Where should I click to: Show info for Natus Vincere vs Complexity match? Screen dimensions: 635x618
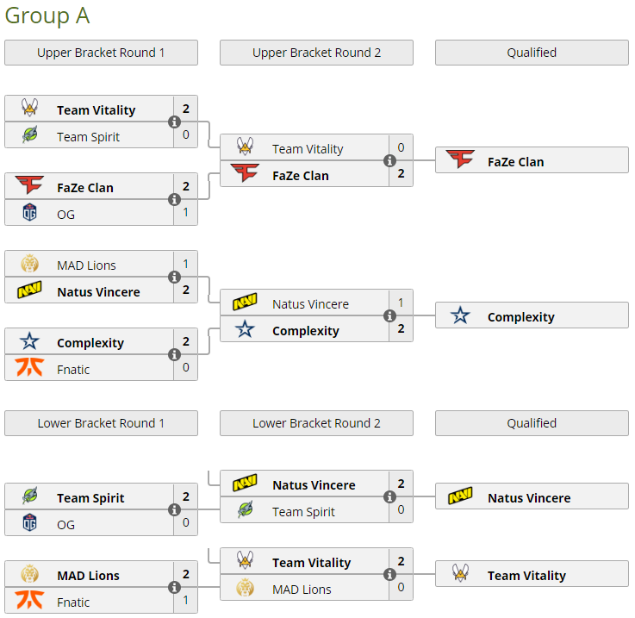(x=389, y=316)
